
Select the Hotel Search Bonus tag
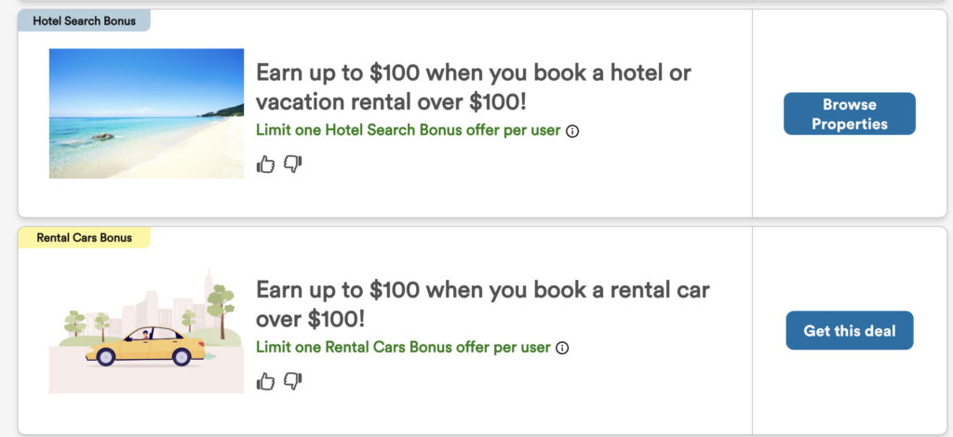[x=84, y=20]
